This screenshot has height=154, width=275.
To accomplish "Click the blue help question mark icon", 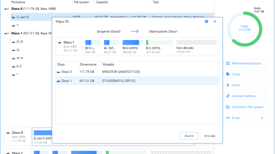I will pyautogui.click(x=206, y=21).
